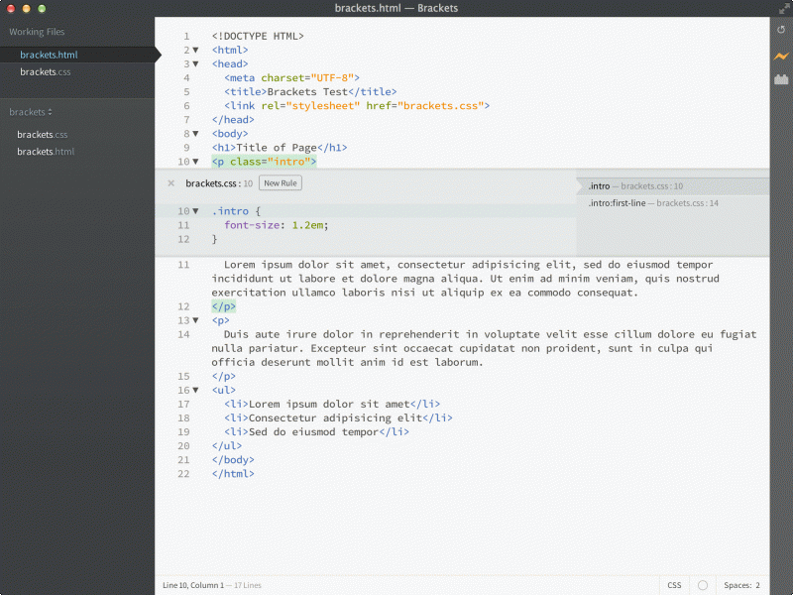793x595 pixels.
Task: Click the green zoom window button
Action: click(42, 8)
